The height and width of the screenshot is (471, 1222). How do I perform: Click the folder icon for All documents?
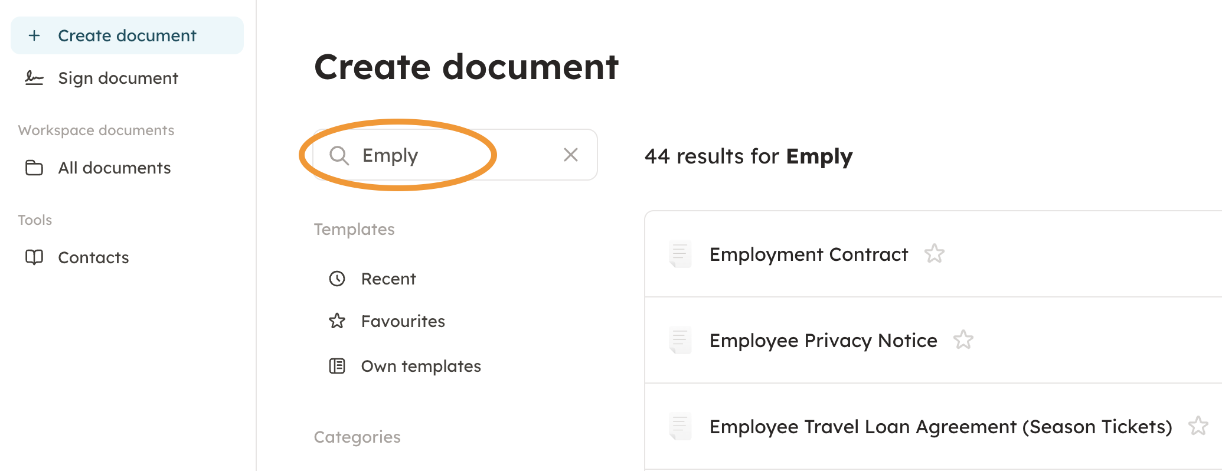point(34,168)
